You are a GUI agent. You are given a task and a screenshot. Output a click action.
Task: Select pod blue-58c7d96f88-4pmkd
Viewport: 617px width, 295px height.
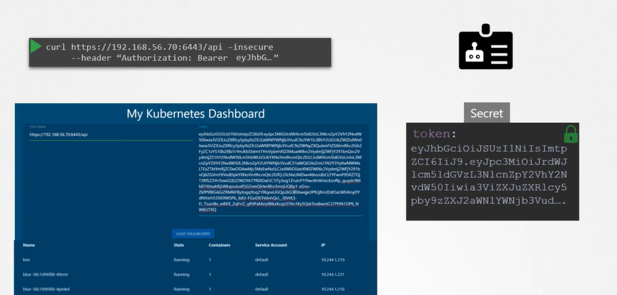[x=46, y=289]
